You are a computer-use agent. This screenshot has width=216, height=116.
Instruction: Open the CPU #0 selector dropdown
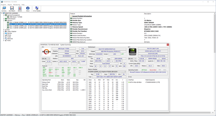pos(46,59)
